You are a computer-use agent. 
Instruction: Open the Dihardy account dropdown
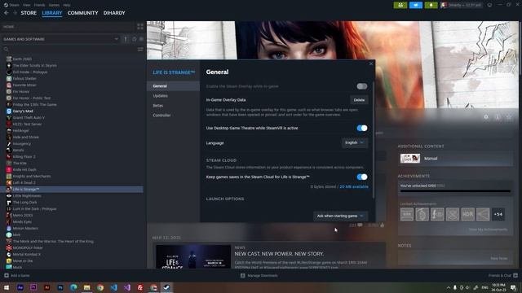pos(461,5)
